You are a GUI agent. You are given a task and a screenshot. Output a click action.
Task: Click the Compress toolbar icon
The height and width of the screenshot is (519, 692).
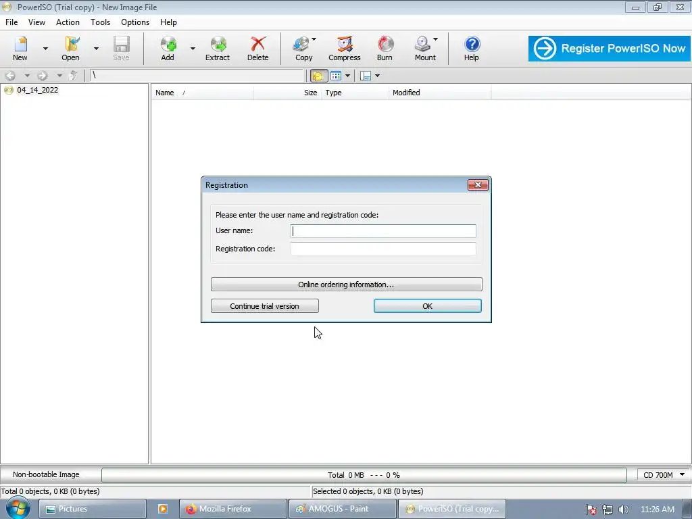click(345, 49)
